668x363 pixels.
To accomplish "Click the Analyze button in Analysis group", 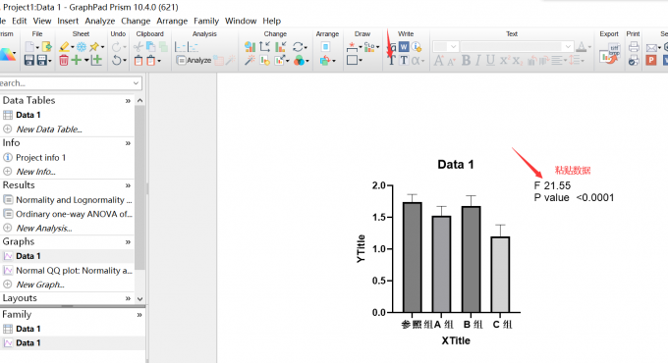I will [x=194, y=61].
